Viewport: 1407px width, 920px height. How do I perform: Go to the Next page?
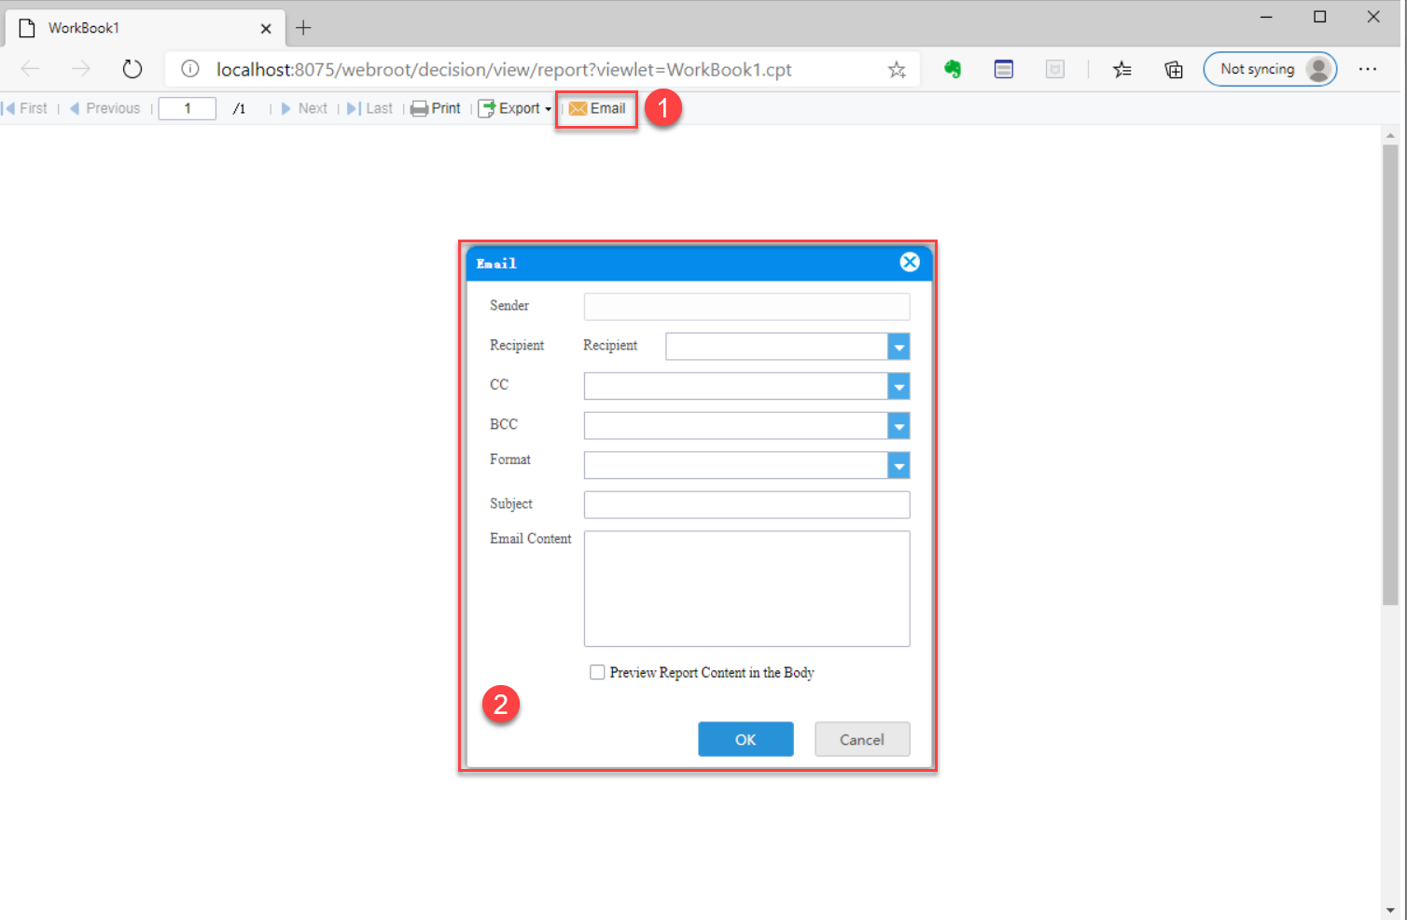[x=304, y=109]
